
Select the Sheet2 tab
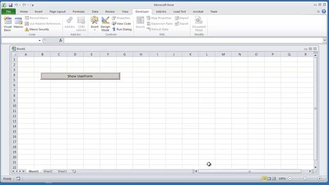click(x=48, y=171)
